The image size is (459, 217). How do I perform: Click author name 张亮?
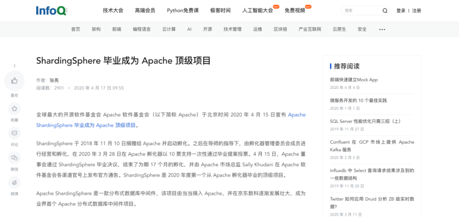[54, 81]
